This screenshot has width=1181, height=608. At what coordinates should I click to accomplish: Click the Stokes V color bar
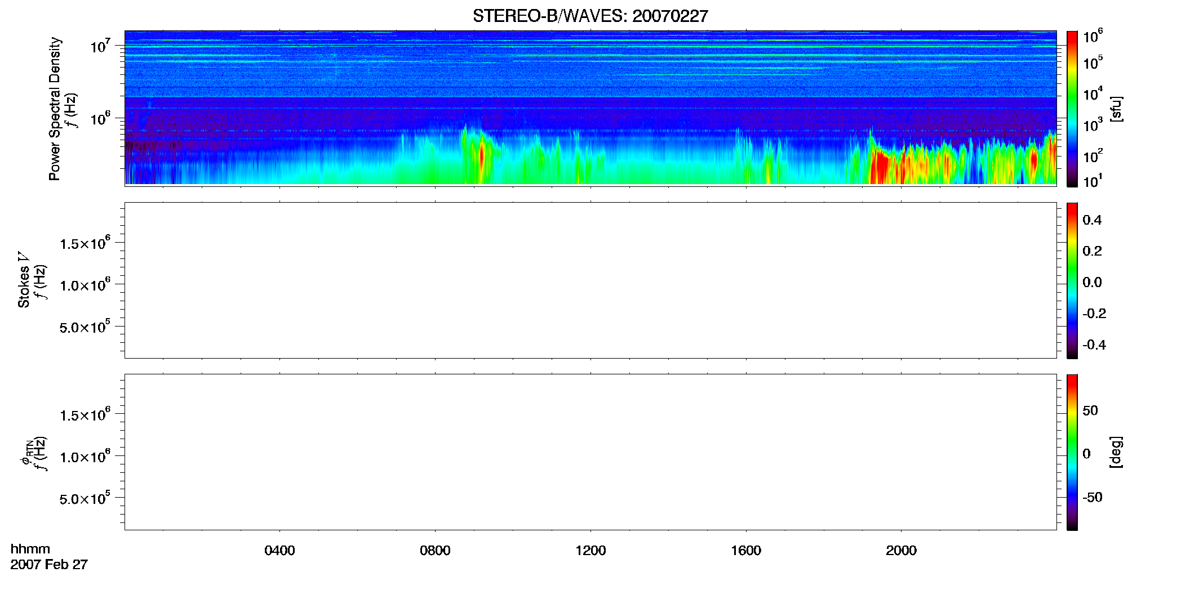1072,280
